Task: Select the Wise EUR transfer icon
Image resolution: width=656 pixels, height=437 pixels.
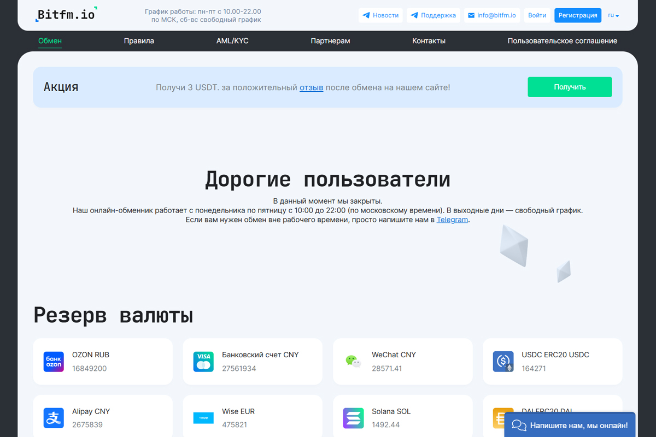Action: coord(203,418)
